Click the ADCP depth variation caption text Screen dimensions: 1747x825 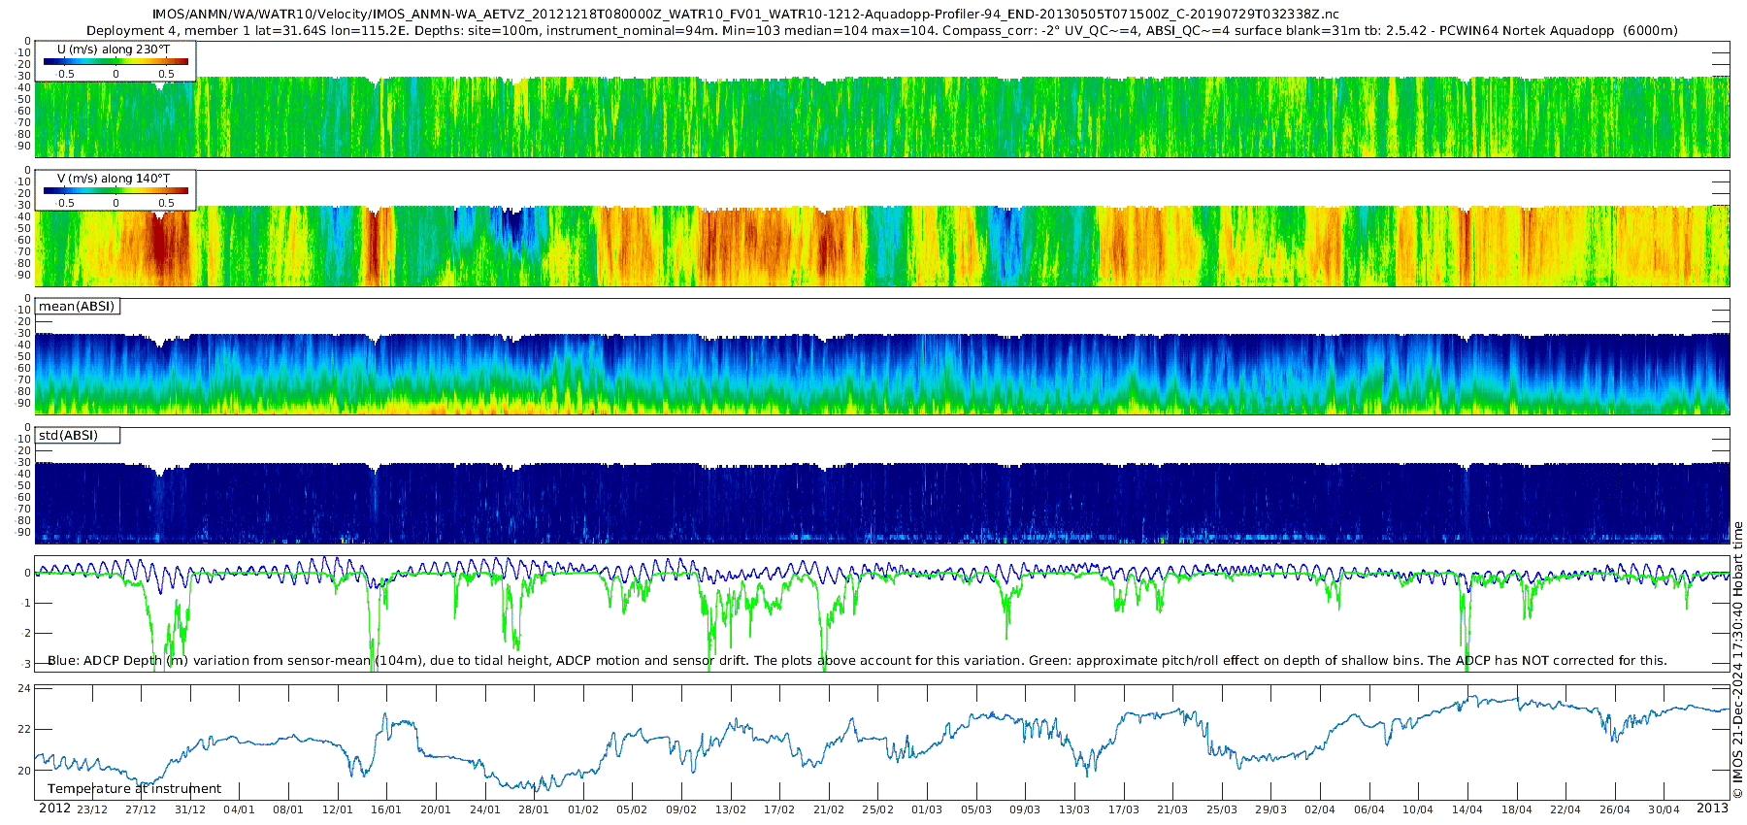point(857,661)
